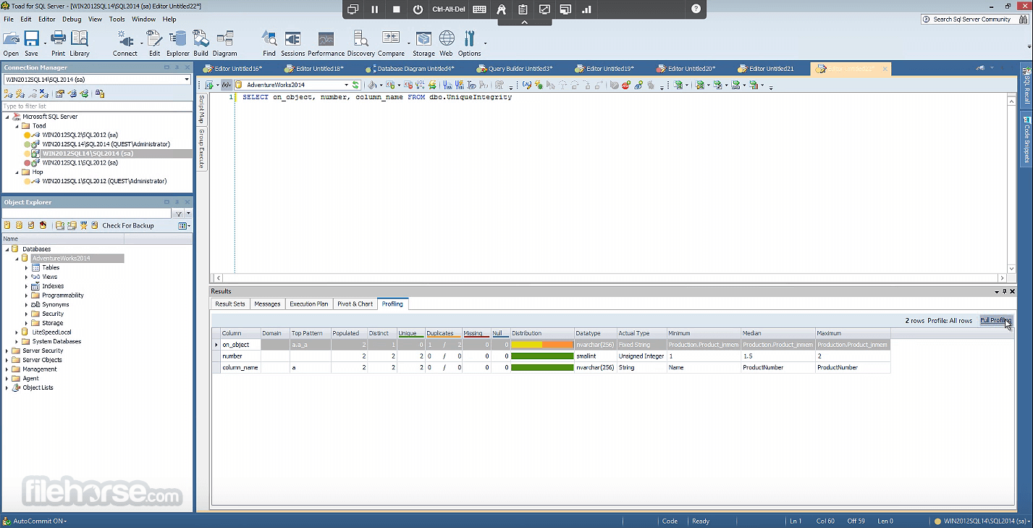Open the Pivot & Chart tab

point(355,304)
